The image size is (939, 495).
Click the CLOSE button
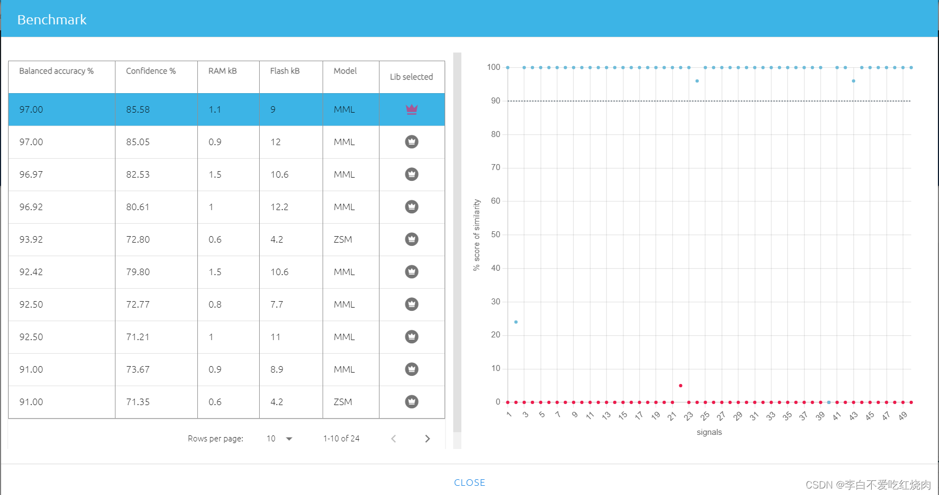click(470, 483)
